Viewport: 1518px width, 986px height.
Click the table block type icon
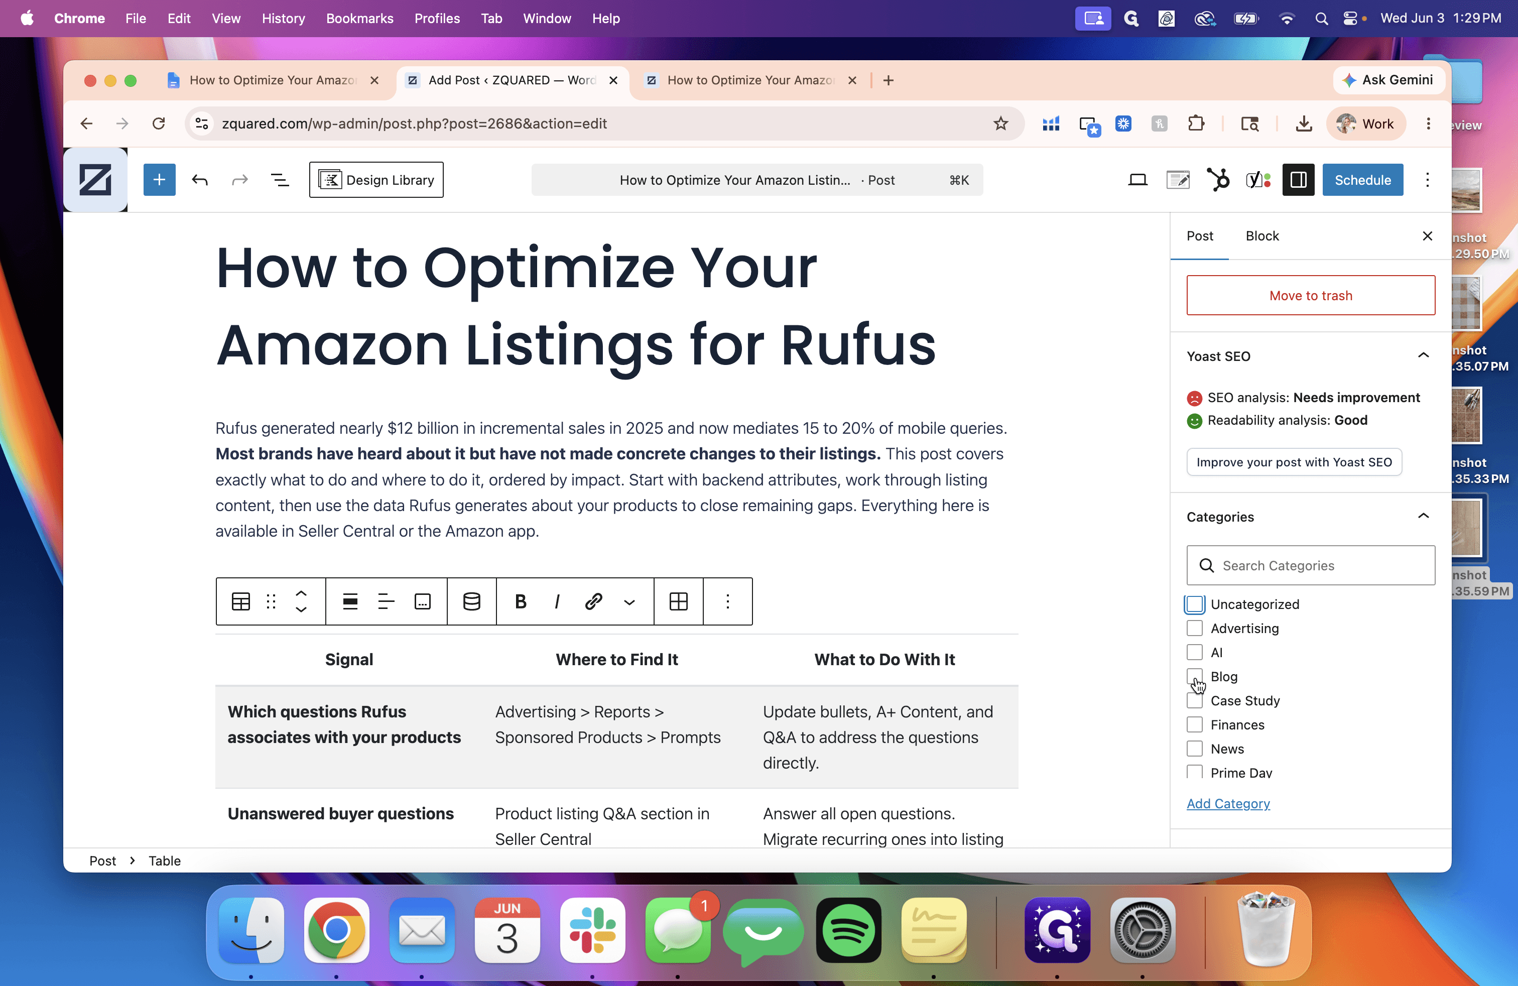(x=240, y=601)
